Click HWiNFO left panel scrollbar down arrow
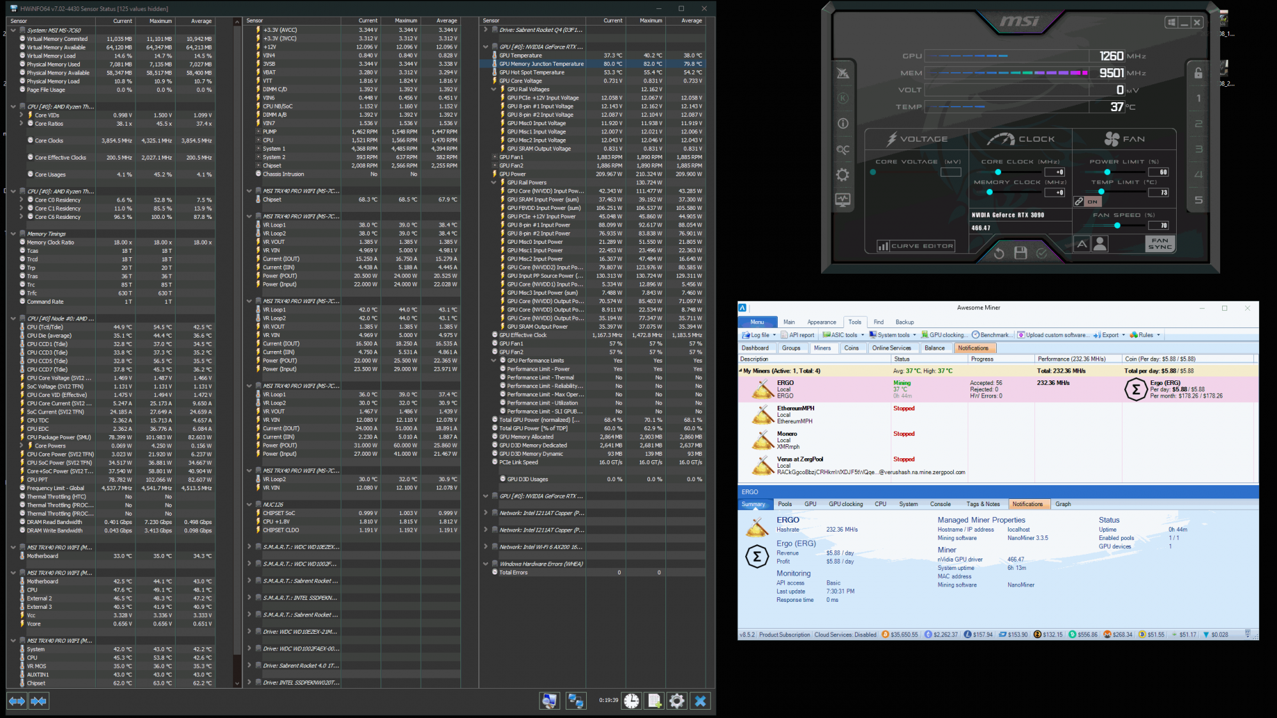This screenshot has width=1277, height=718. (x=237, y=684)
